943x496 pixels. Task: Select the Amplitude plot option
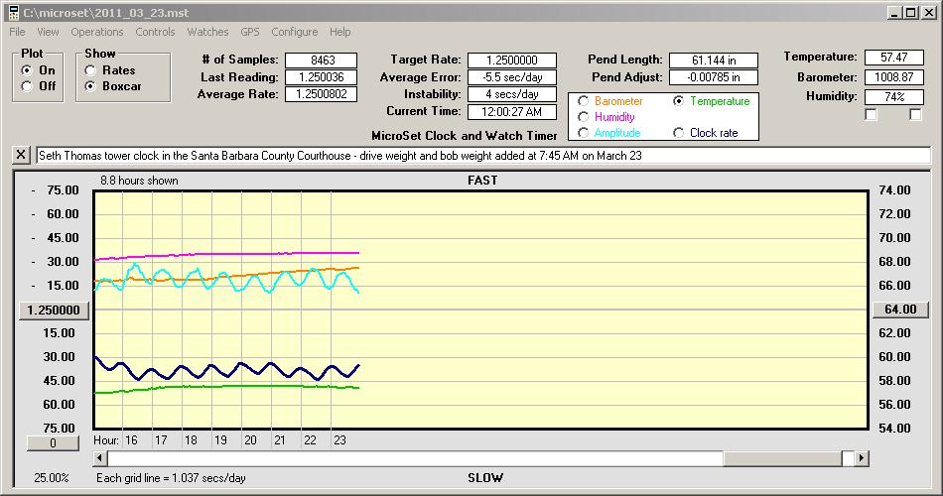coord(583,133)
